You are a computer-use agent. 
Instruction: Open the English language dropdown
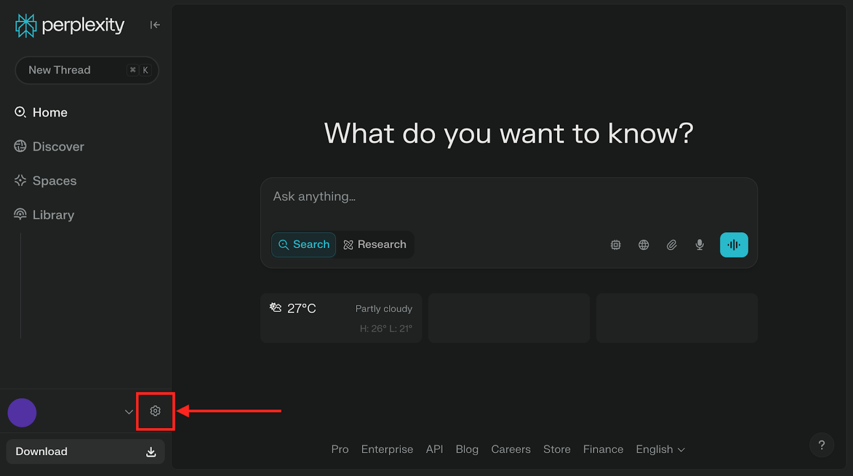660,449
